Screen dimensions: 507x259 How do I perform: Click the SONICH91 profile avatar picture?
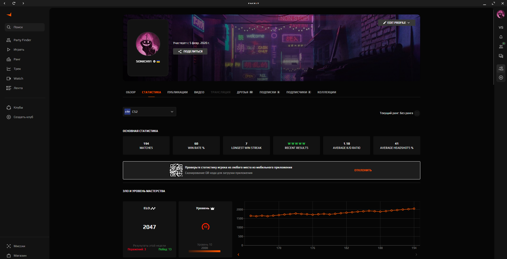(148, 44)
